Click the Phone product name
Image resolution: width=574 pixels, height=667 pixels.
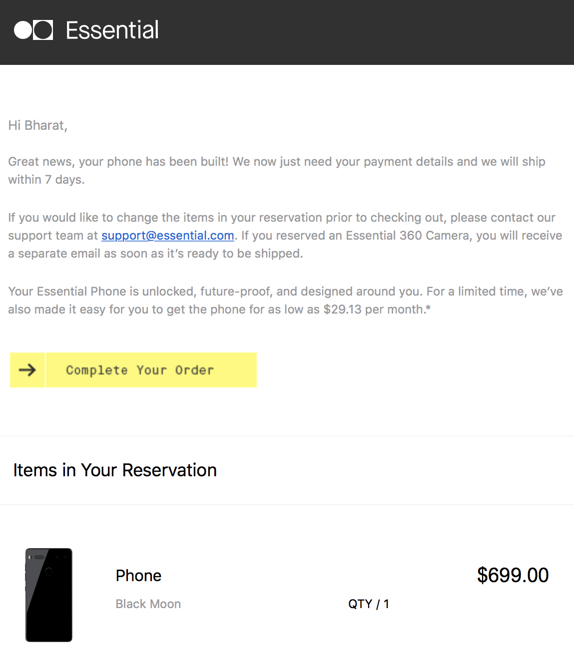tap(138, 576)
